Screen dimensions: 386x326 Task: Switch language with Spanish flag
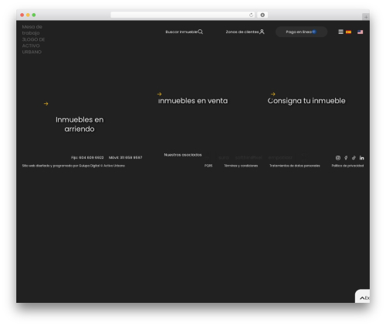[x=349, y=32]
